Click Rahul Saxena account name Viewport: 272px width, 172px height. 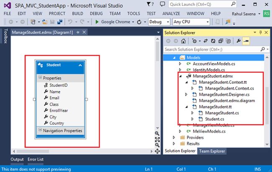pyautogui.click(x=244, y=14)
